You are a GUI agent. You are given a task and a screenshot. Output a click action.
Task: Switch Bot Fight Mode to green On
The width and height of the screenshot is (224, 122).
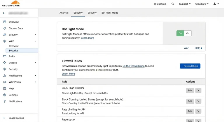(180, 33)
